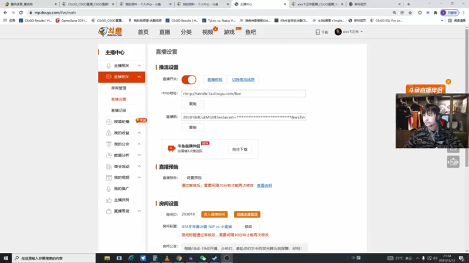Screen dimensions: 469x263
Task: Click the robot icon on right sidebar
Action: click(x=453, y=162)
